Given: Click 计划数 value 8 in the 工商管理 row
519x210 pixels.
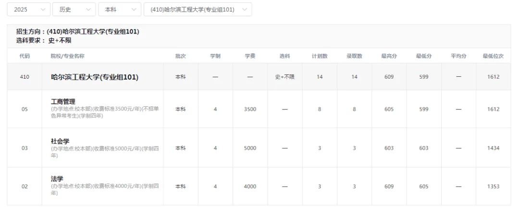Looking at the screenshot, I should [320, 109].
